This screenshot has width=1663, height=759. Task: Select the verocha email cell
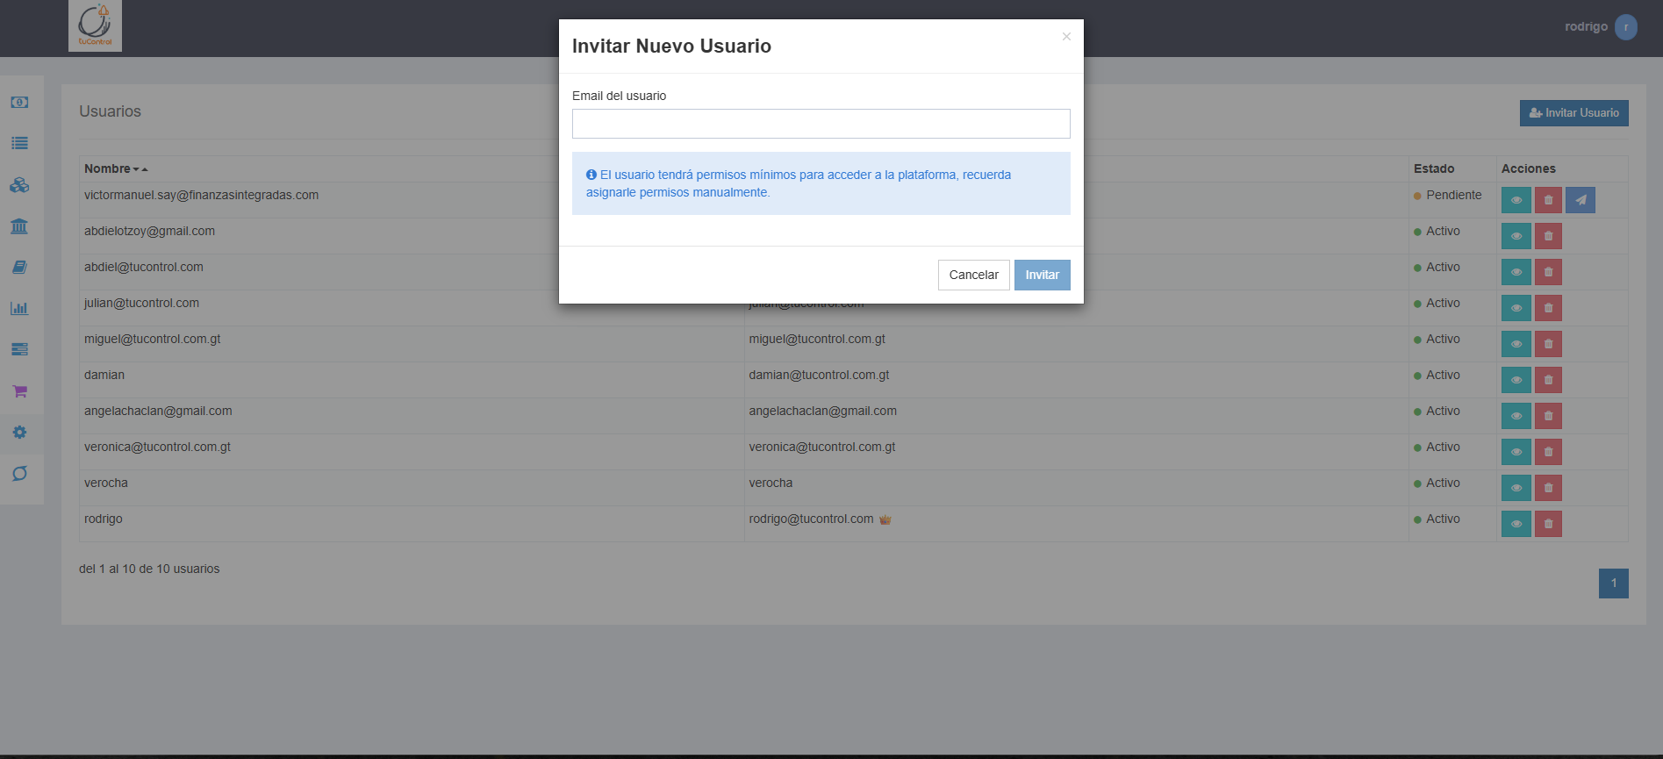point(771,483)
